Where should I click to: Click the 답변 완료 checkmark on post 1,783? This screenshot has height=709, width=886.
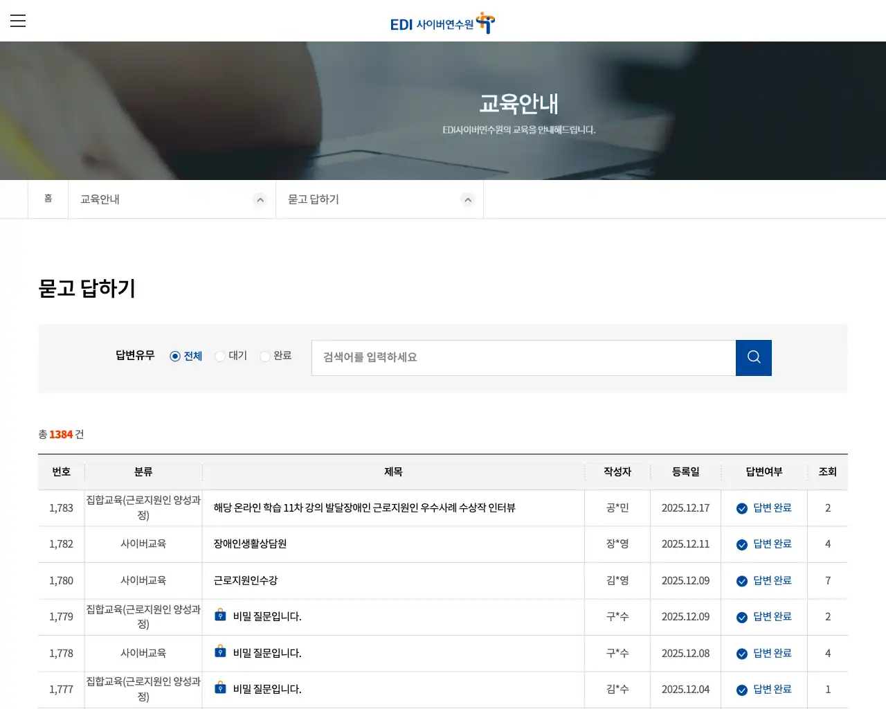pos(741,508)
